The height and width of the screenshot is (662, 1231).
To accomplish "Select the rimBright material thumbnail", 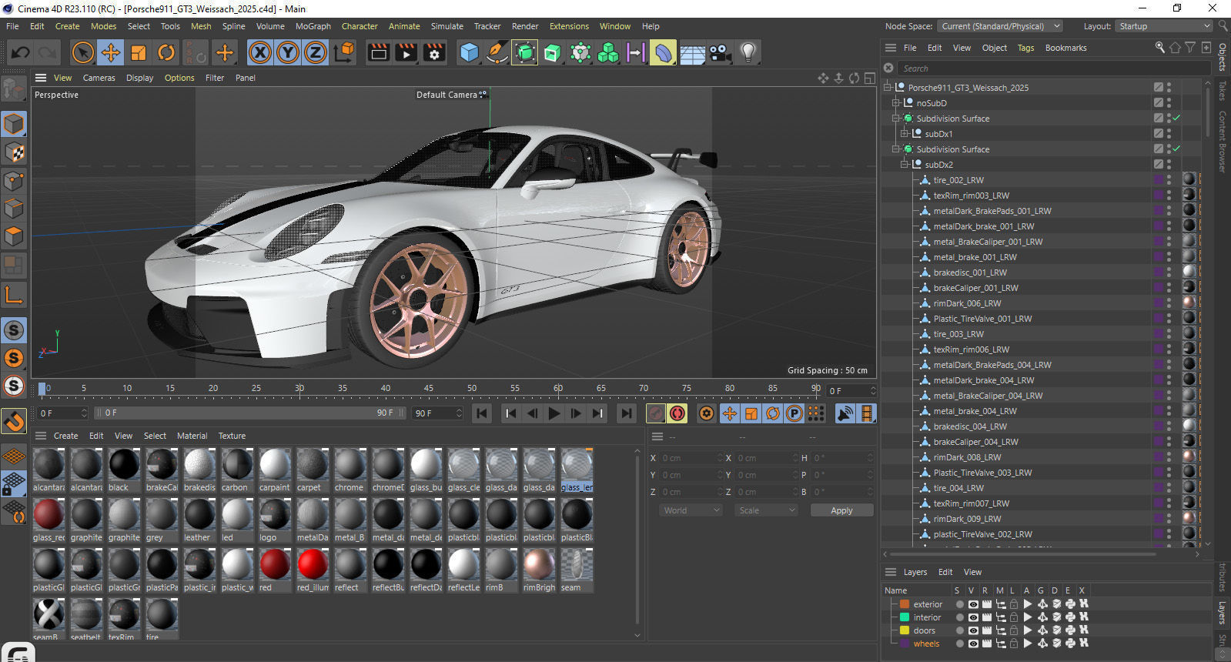I will point(538,570).
